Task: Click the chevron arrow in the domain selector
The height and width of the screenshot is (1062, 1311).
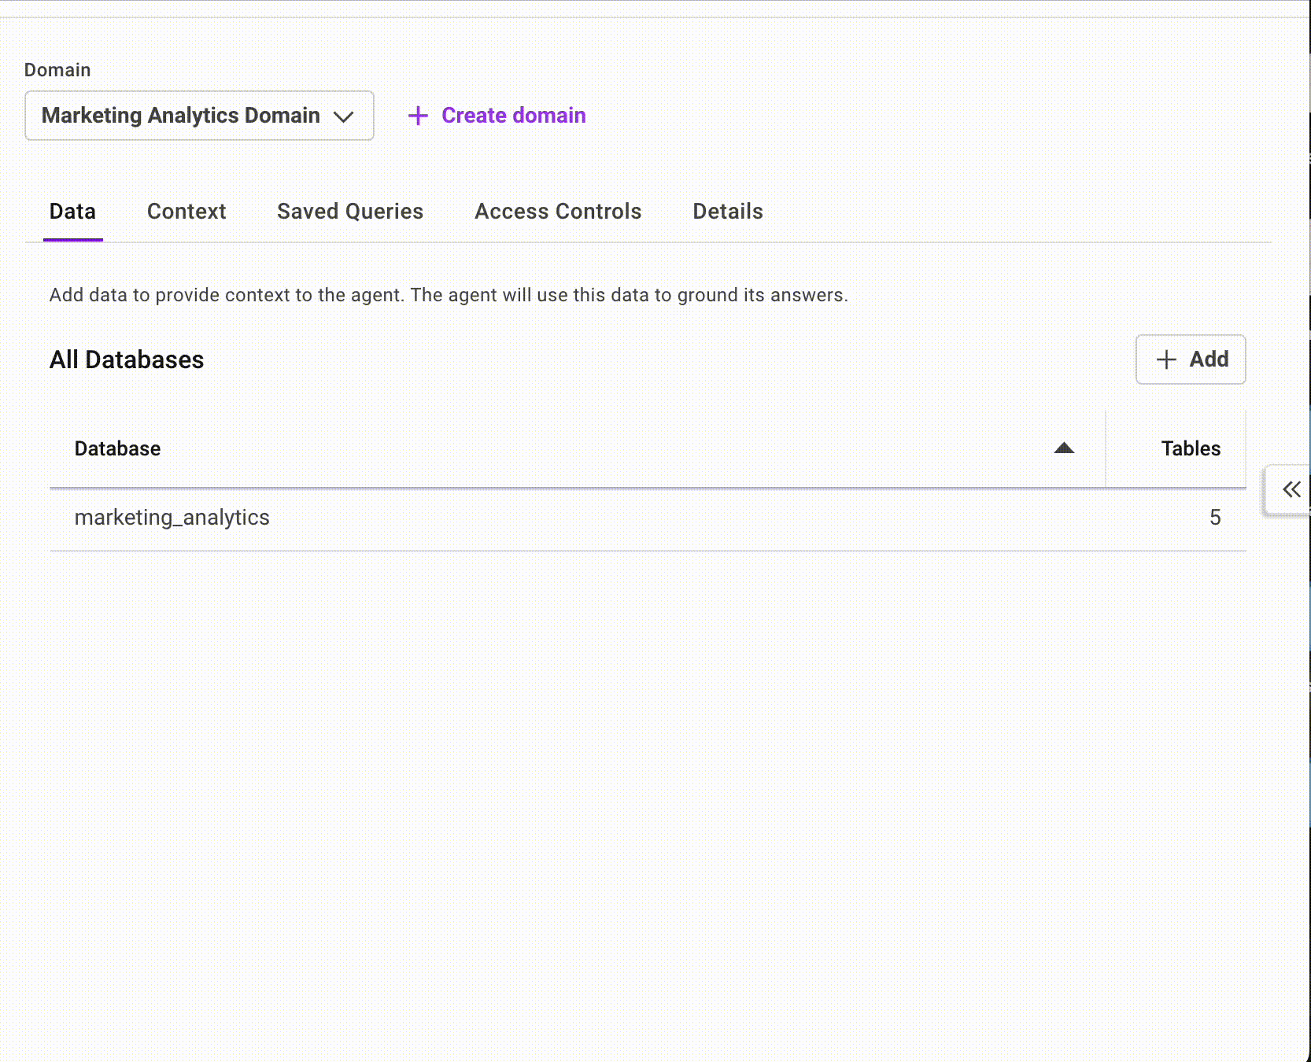Action: tap(344, 116)
